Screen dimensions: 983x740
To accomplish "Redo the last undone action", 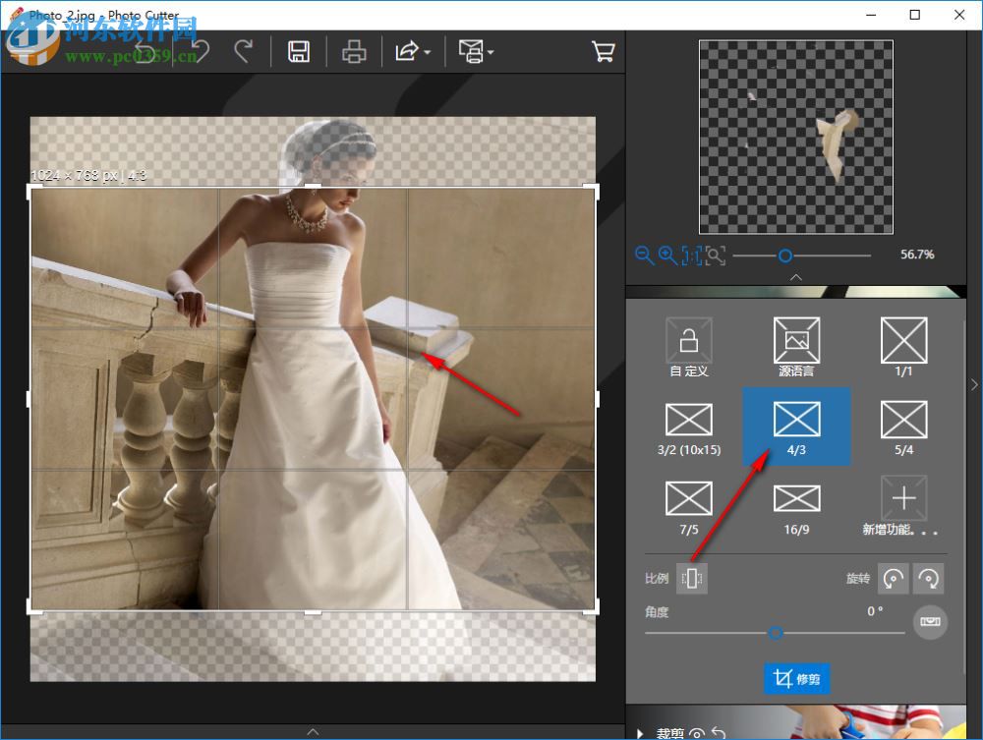I will pos(246,51).
